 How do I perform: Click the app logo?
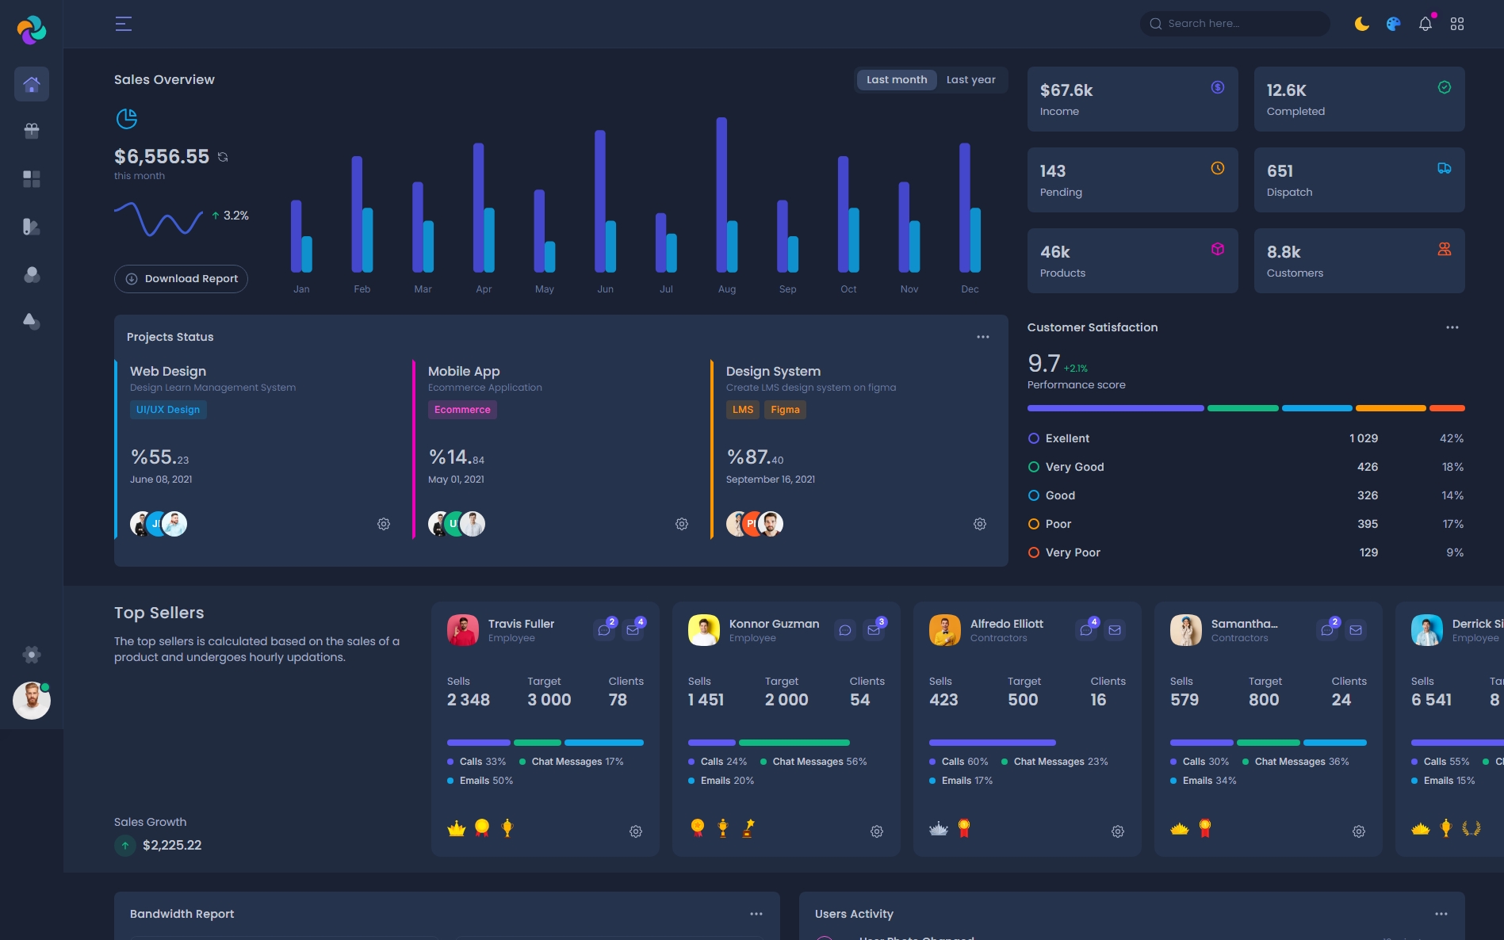coord(32,30)
